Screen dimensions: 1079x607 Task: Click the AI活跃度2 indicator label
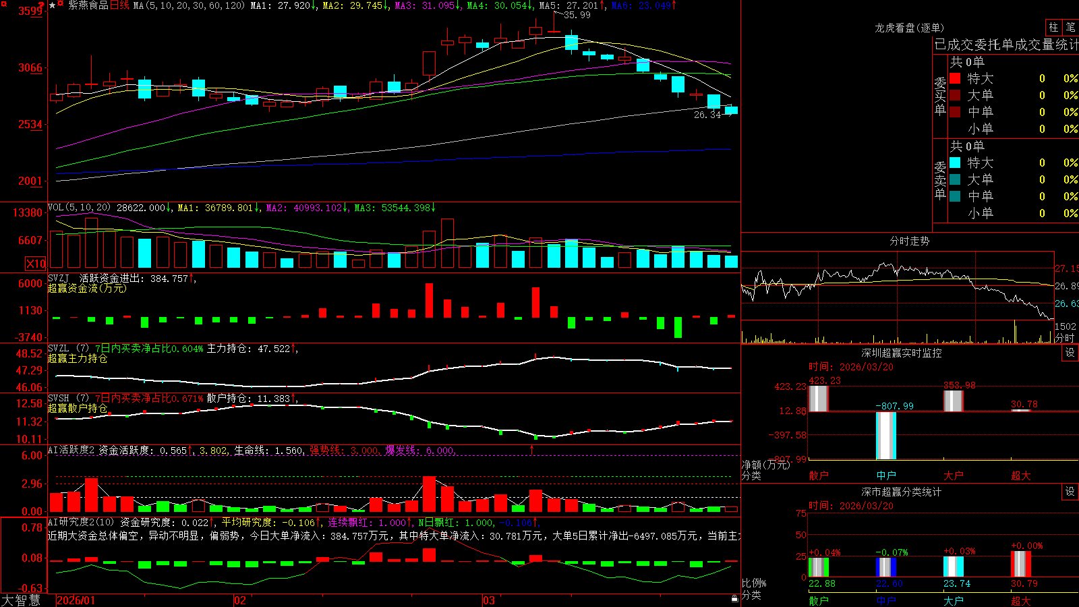point(71,450)
